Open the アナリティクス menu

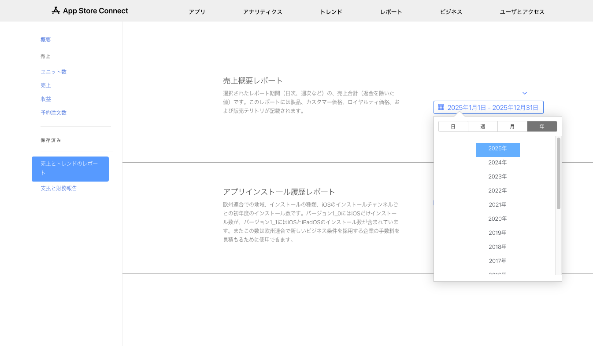[263, 12]
